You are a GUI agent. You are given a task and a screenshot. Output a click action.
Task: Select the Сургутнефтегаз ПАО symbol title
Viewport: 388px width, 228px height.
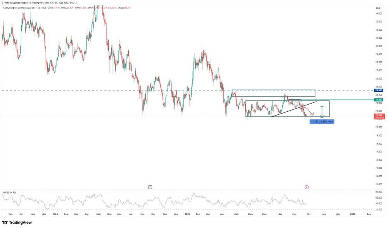pos(24,8)
